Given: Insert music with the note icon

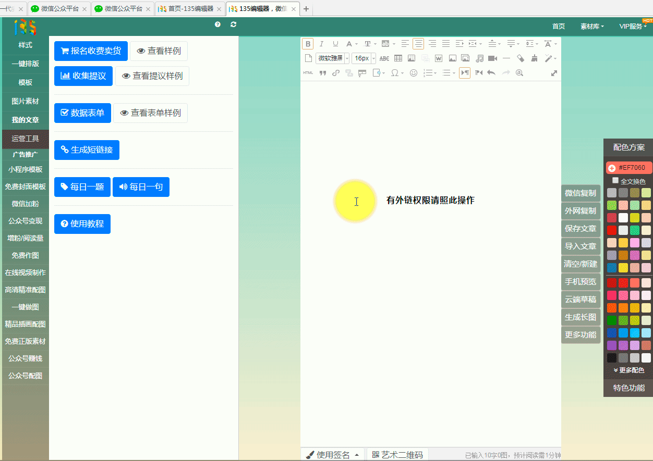Looking at the screenshot, I should point(479,58).
